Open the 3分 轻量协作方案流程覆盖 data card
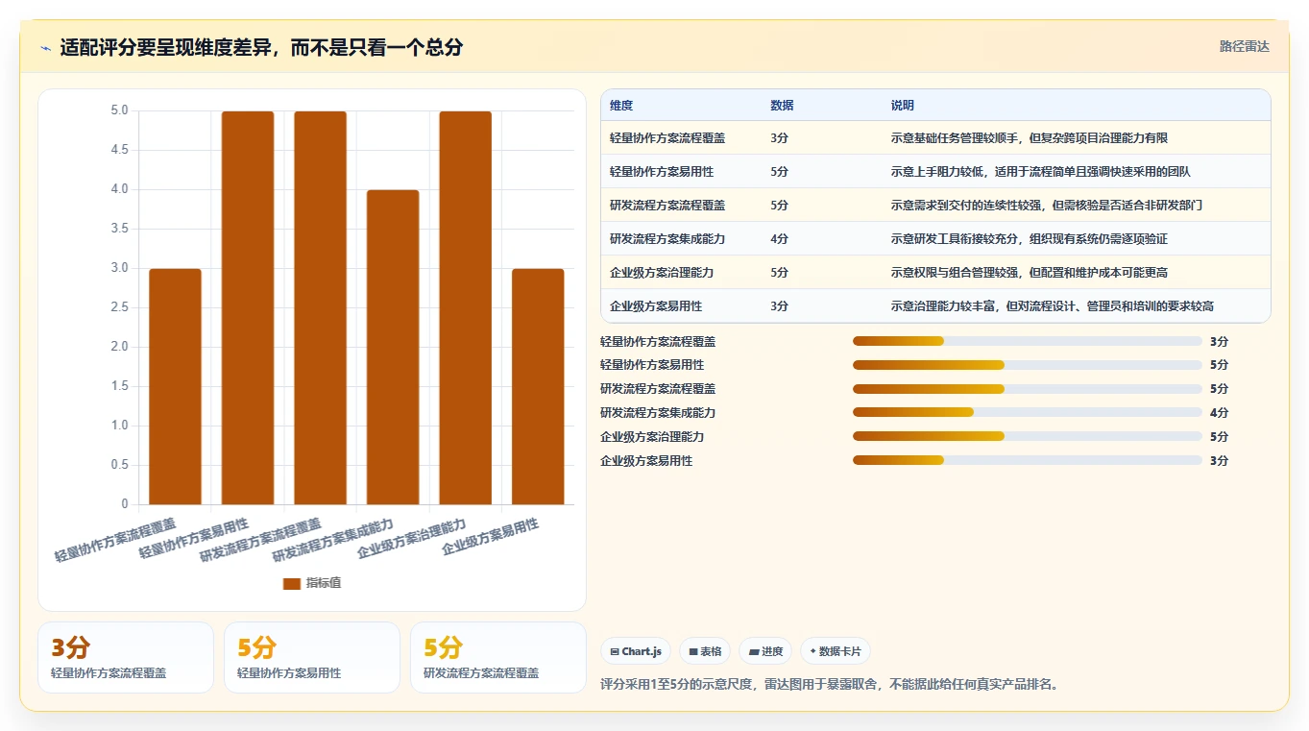1309x731 pixels. [126, 657]
